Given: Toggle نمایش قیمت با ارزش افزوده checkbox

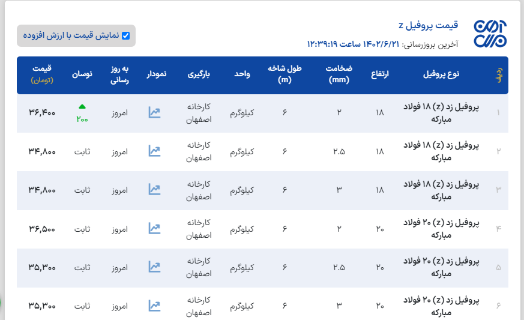Looking at the screenshot, I should (125, 35).
